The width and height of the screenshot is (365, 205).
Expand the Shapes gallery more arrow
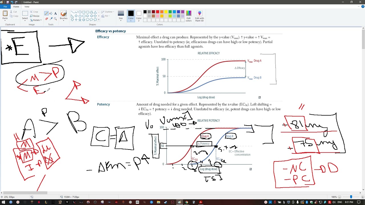coord(99,20)
